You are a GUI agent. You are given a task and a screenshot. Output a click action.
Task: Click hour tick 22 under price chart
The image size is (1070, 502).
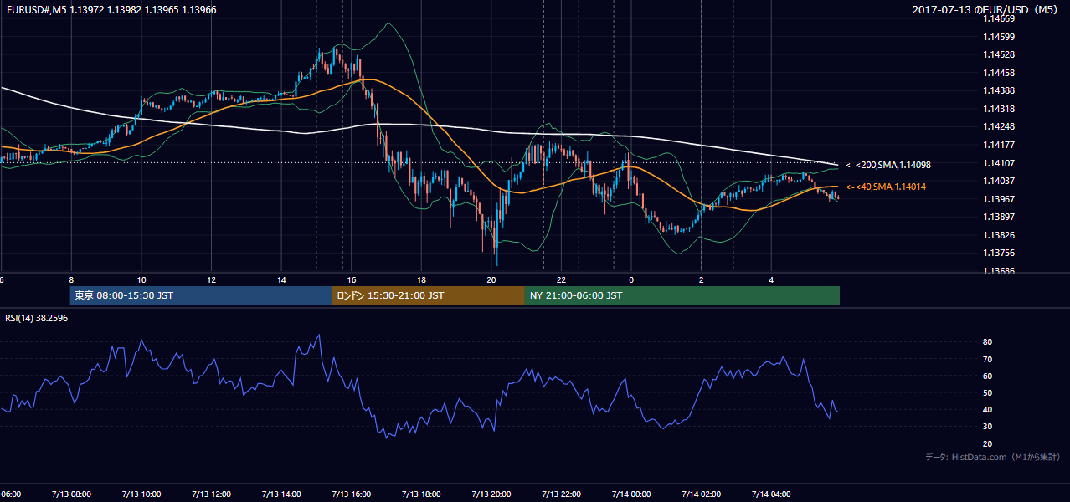pos(561,280)
